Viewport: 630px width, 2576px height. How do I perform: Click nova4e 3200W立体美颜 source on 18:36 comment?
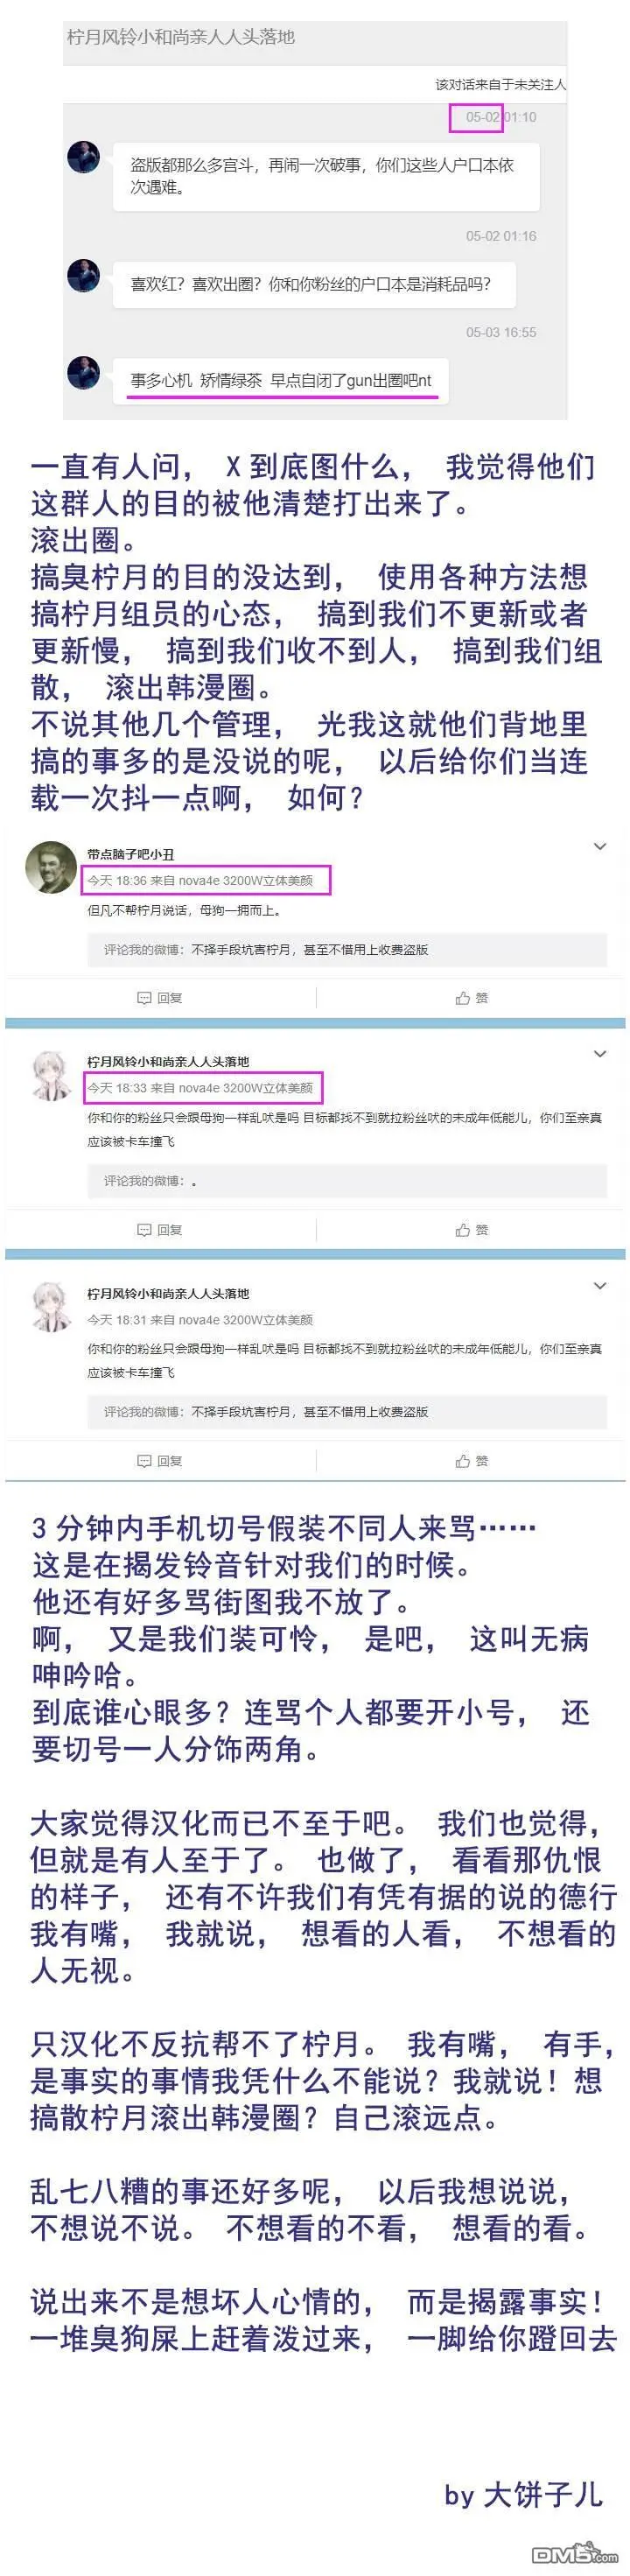(246, 880)
